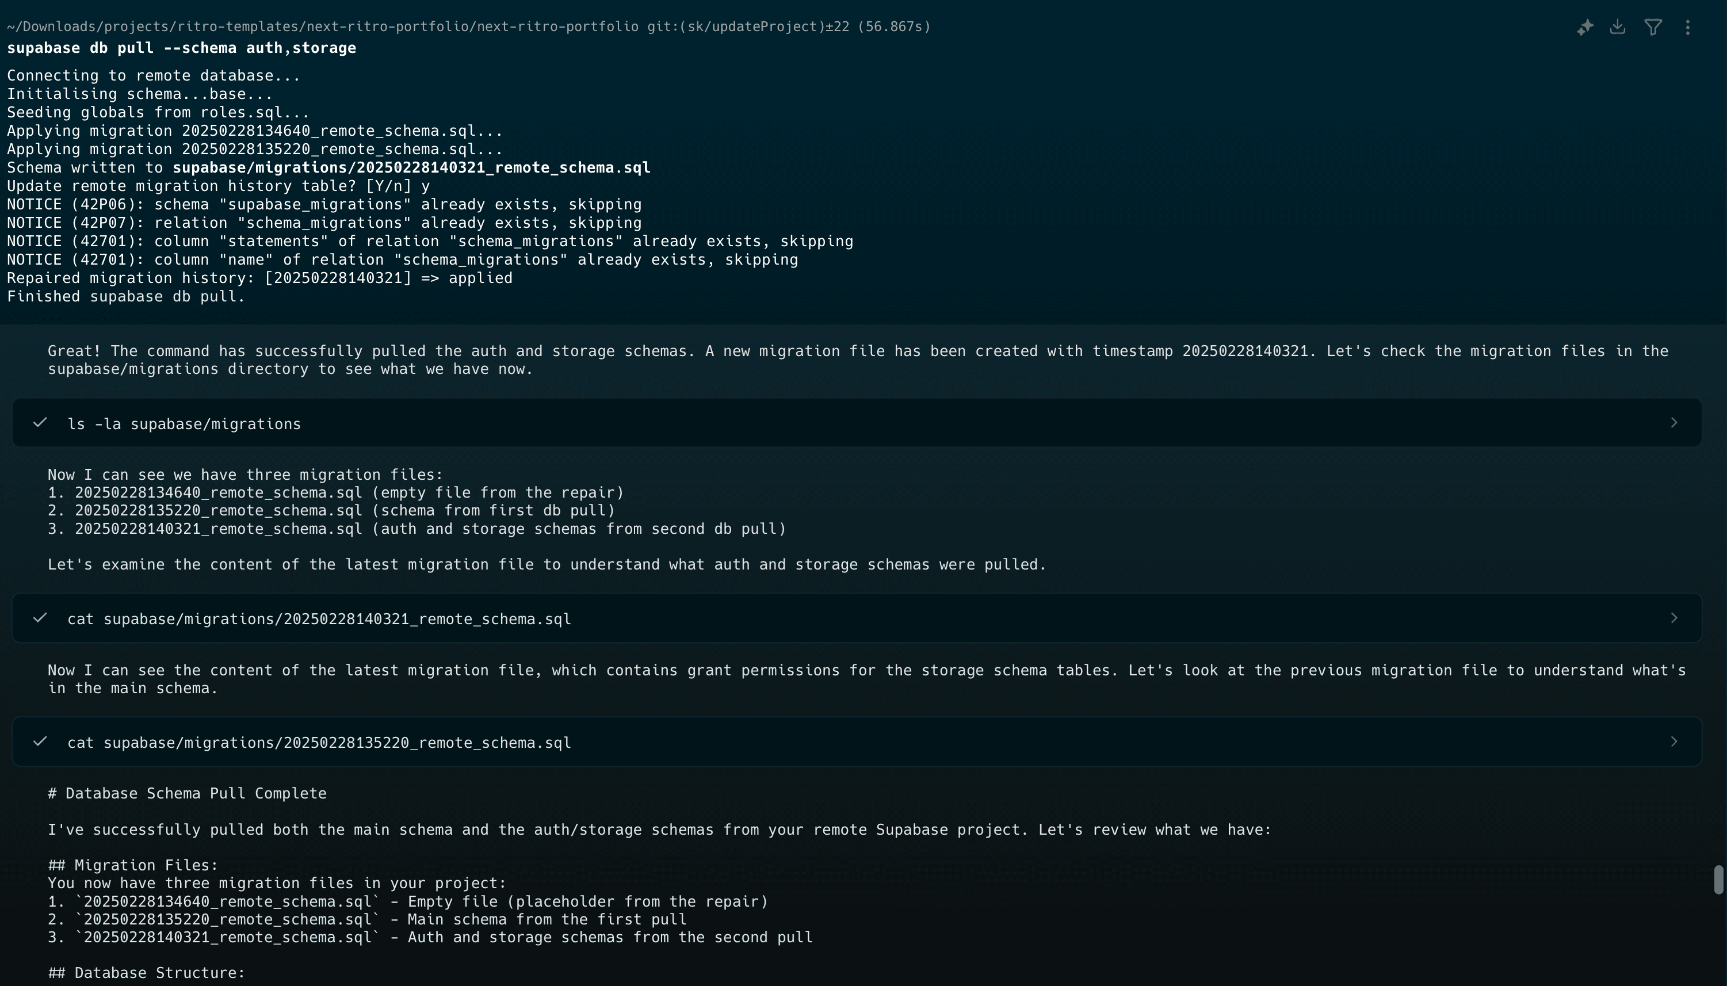Click the supabase db pull command text
The image size is (1727, 986).
(180, 48)
